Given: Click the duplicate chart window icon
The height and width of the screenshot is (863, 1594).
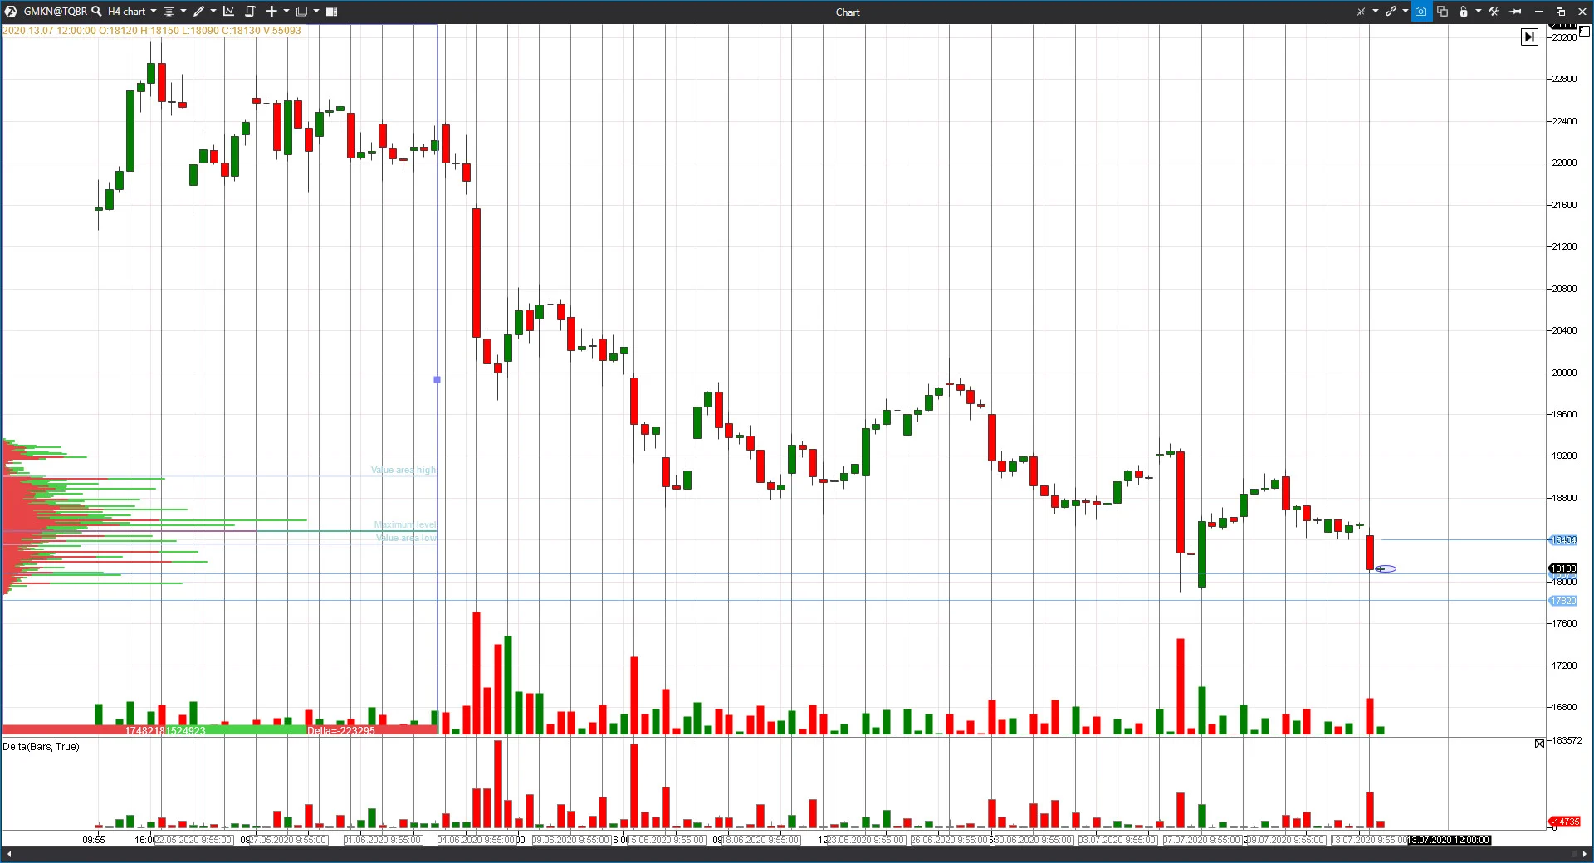Looking at the screenshot, I should (1442, 12).
